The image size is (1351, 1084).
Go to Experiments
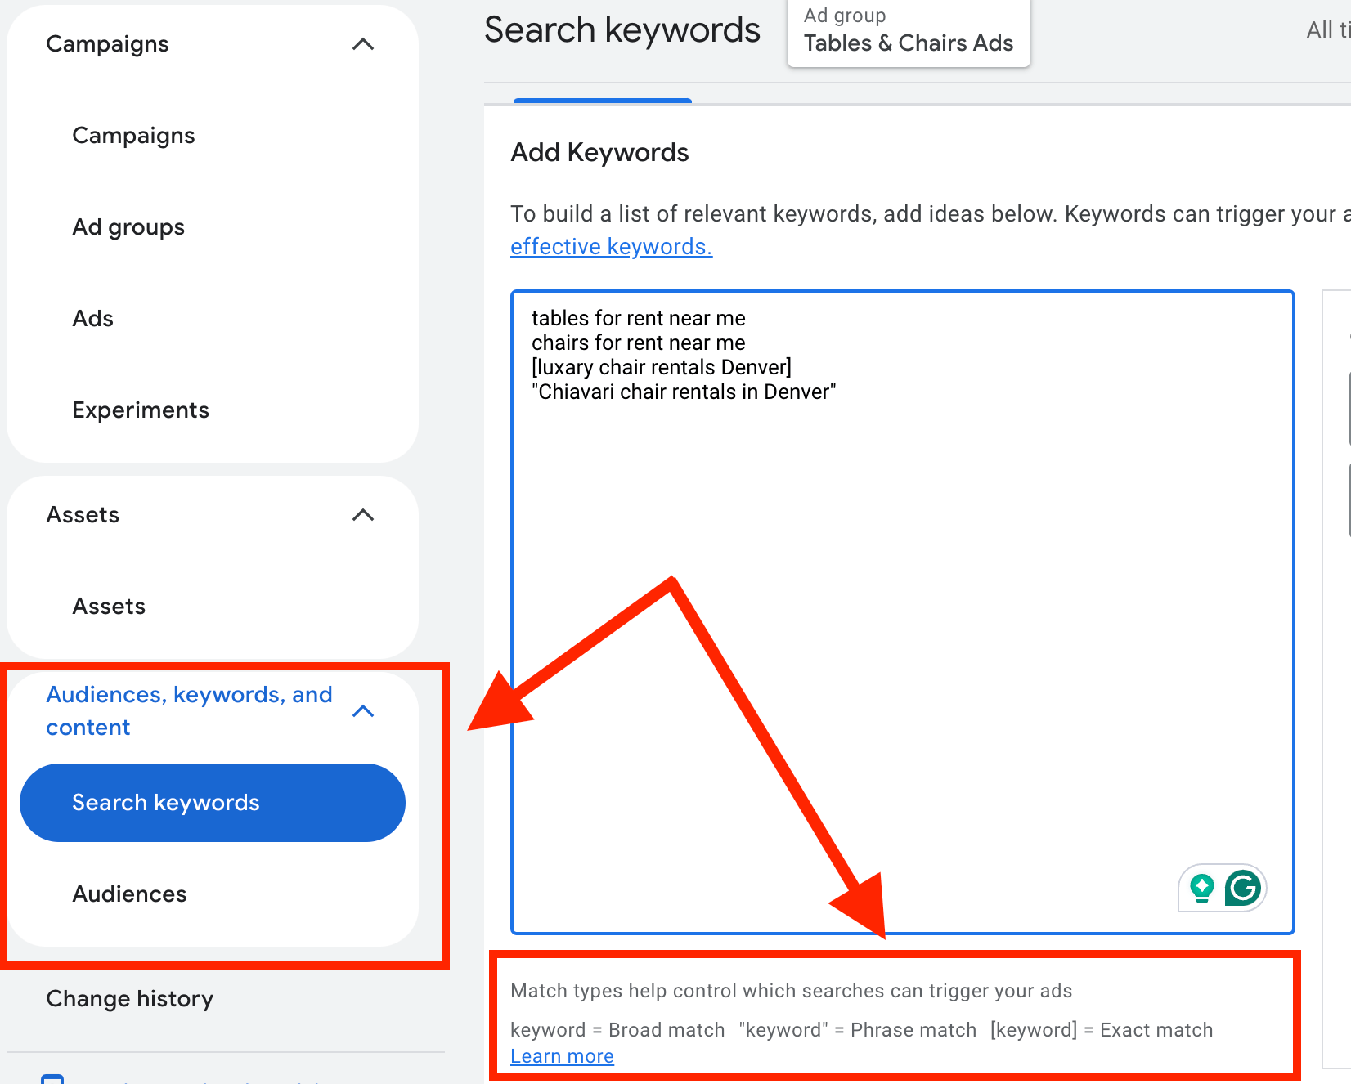141,410
